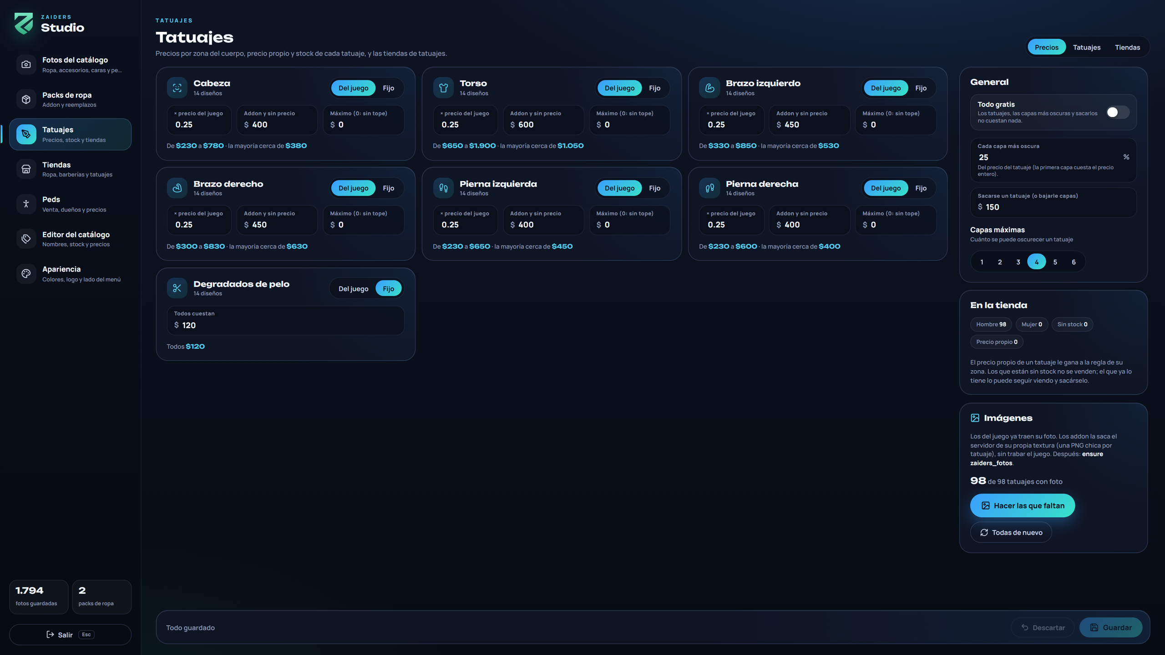Click the Descartar button
Viewport: 1165px width, 655px height.
click(1043, 627)
